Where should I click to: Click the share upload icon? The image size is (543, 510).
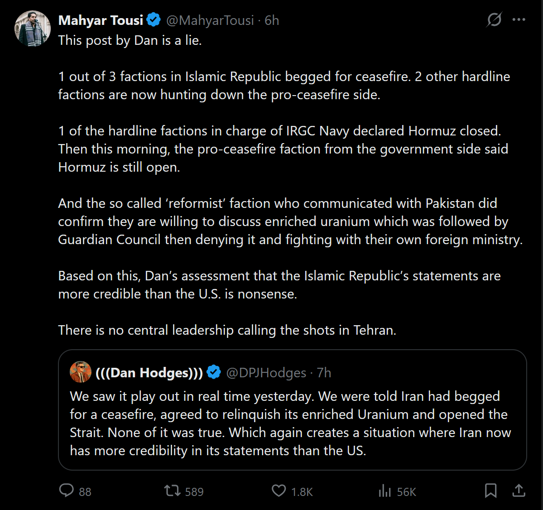coord(519,491)
